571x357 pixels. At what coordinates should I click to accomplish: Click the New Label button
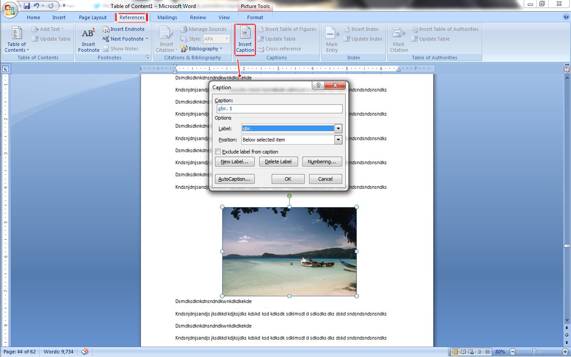click(235, 161)
